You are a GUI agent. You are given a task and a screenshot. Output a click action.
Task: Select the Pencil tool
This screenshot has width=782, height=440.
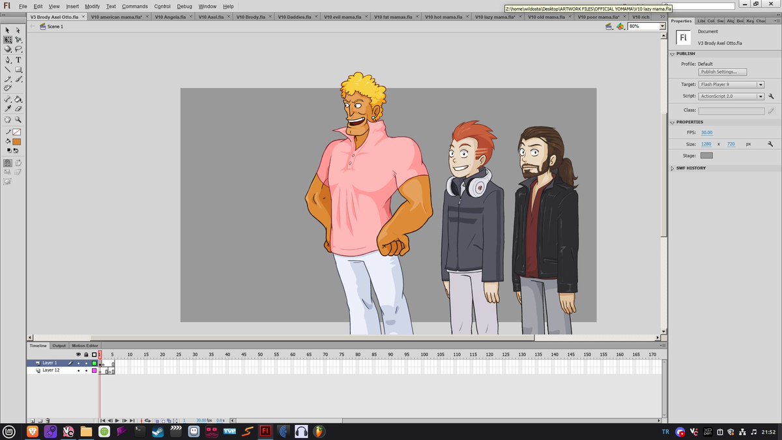pyautogui.click(x=7, y=79)
